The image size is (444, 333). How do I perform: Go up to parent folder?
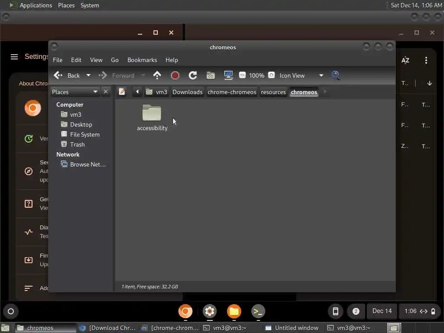pos(157,75)
